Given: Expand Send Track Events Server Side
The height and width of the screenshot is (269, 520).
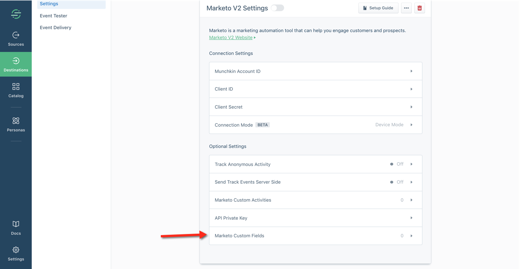Looking at the screenshot, I should point(315,182).
